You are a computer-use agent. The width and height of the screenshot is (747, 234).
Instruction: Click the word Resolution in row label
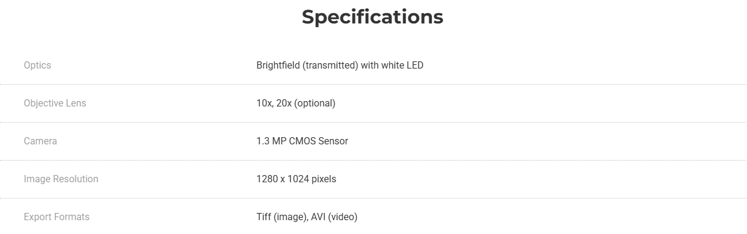coord(76,179)
